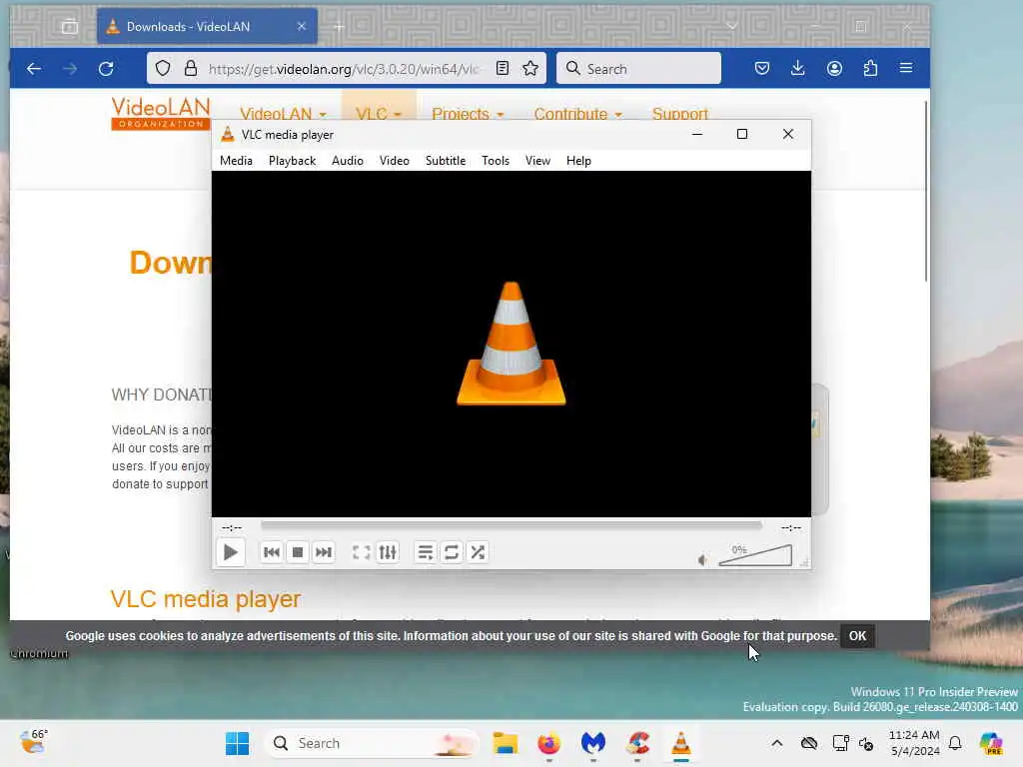Image resolution: width=1023 pixels, height=767 pixels.
Task: Show VLC extended settings
Action: [388, 552]
